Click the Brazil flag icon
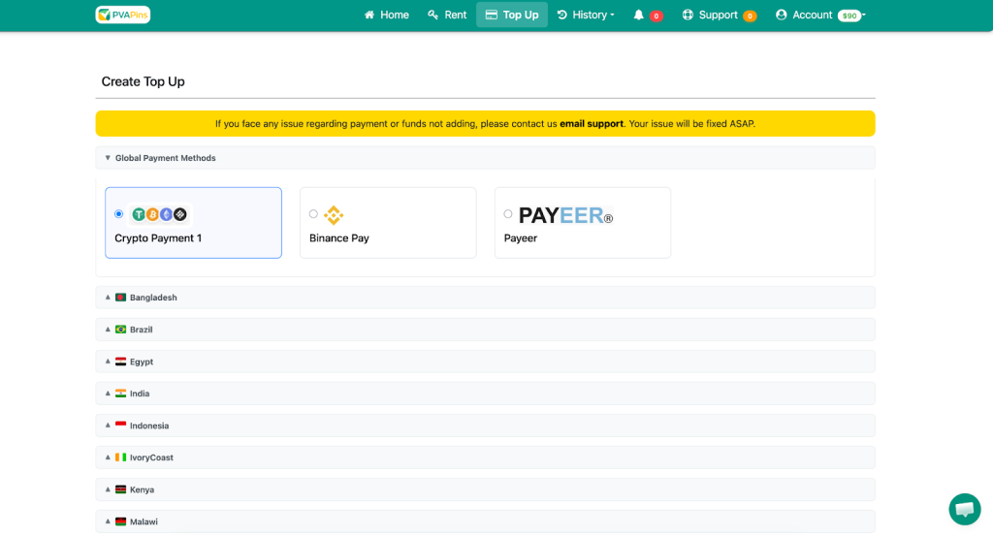Viewport: 993px width, 535px height. tap(121, 330)
